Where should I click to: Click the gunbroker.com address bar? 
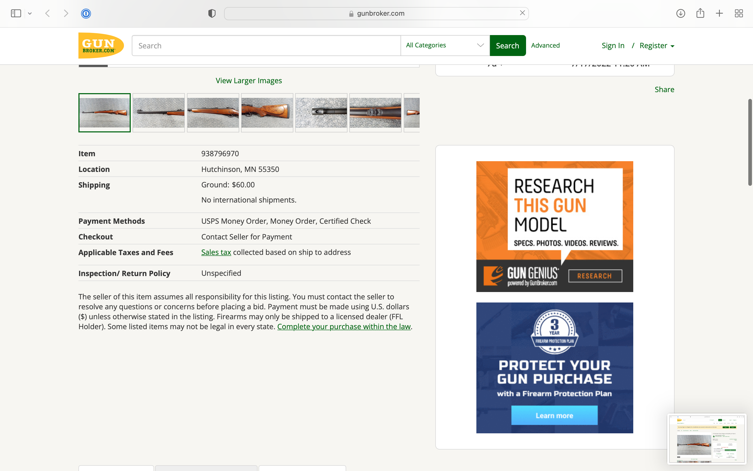point(376,13)
